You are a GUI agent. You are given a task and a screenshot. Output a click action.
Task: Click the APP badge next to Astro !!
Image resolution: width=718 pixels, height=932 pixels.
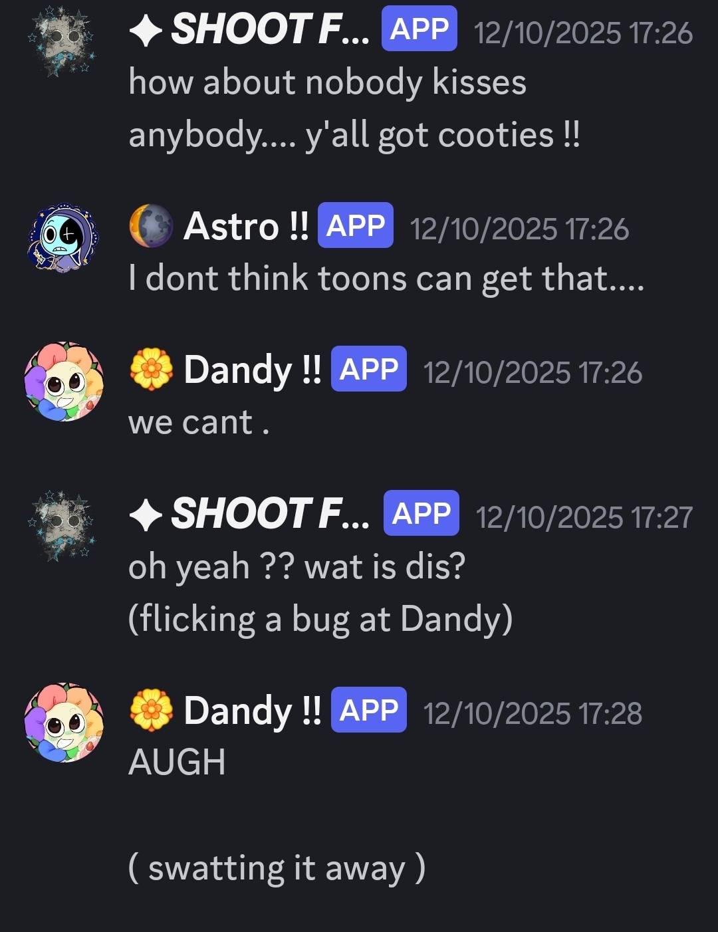click(x=356, y=225)
